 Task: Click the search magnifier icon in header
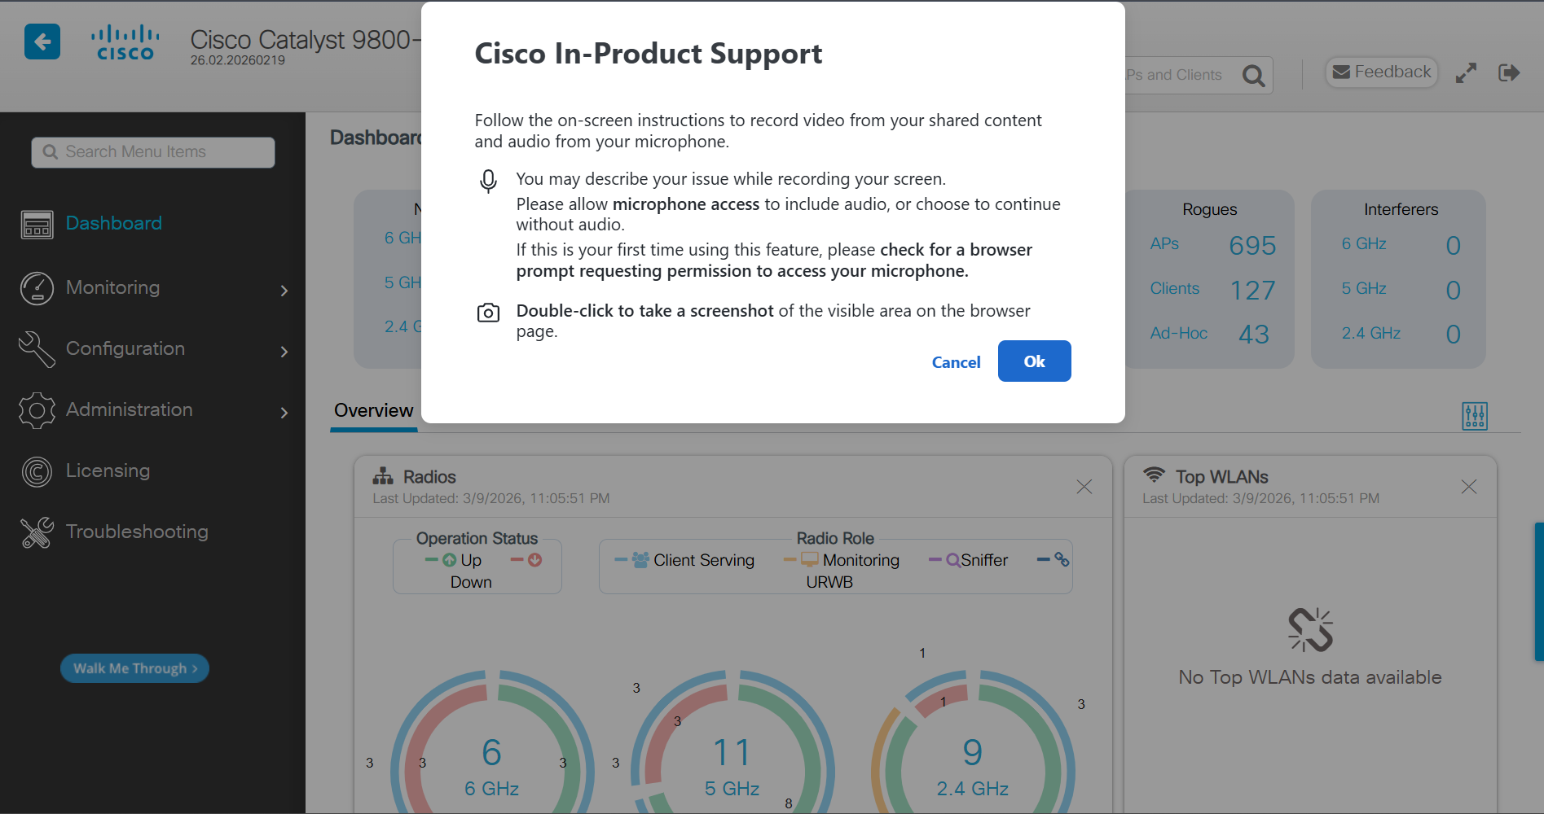(x=1253, y=76)
